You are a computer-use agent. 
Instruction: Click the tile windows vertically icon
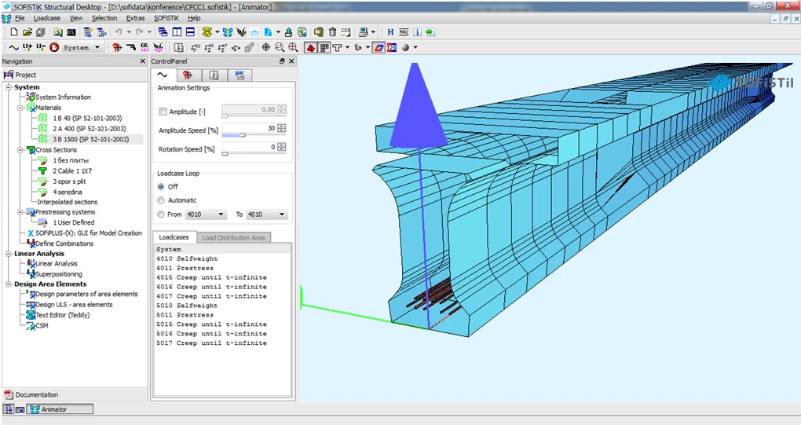pyautogui.click(x=177, y=32)
